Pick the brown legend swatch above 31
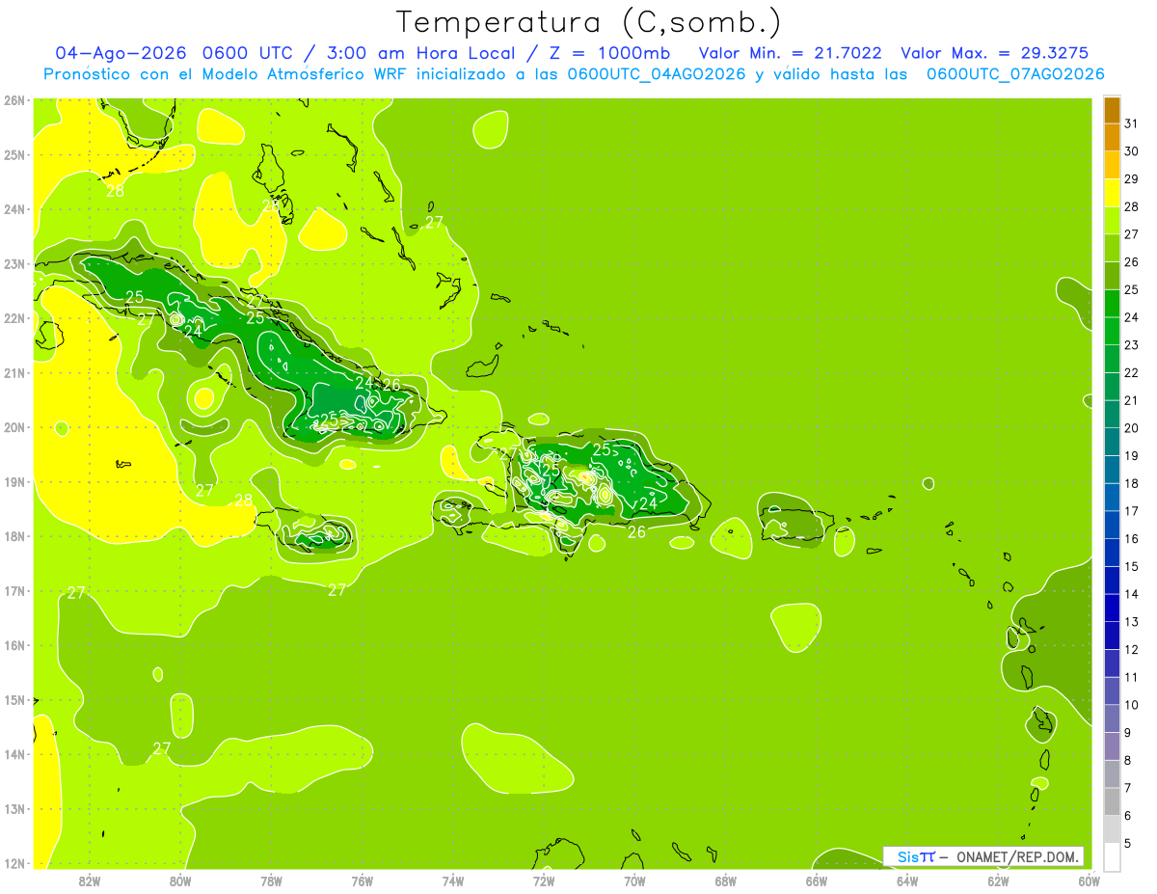This screenshot has height=894, width=1157. click(1112, 110)
